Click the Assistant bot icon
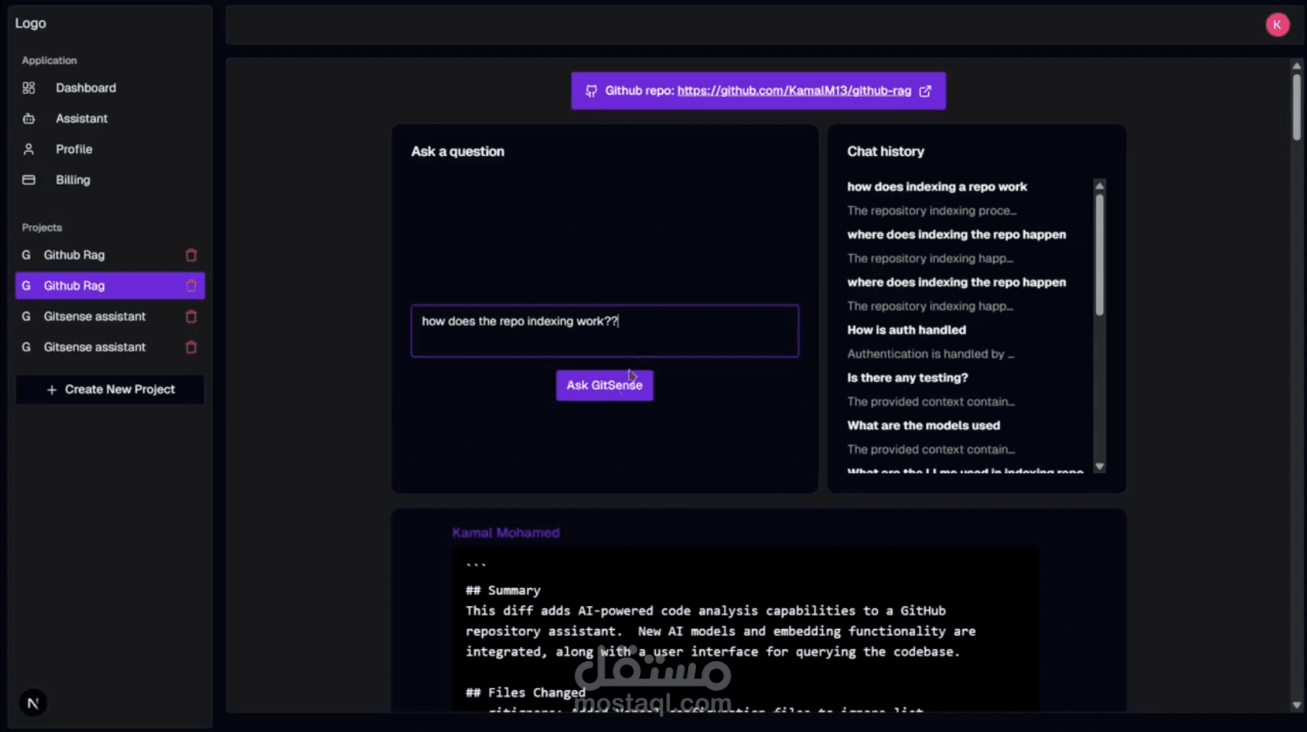Screen dimensions: 1307x732 28,119
